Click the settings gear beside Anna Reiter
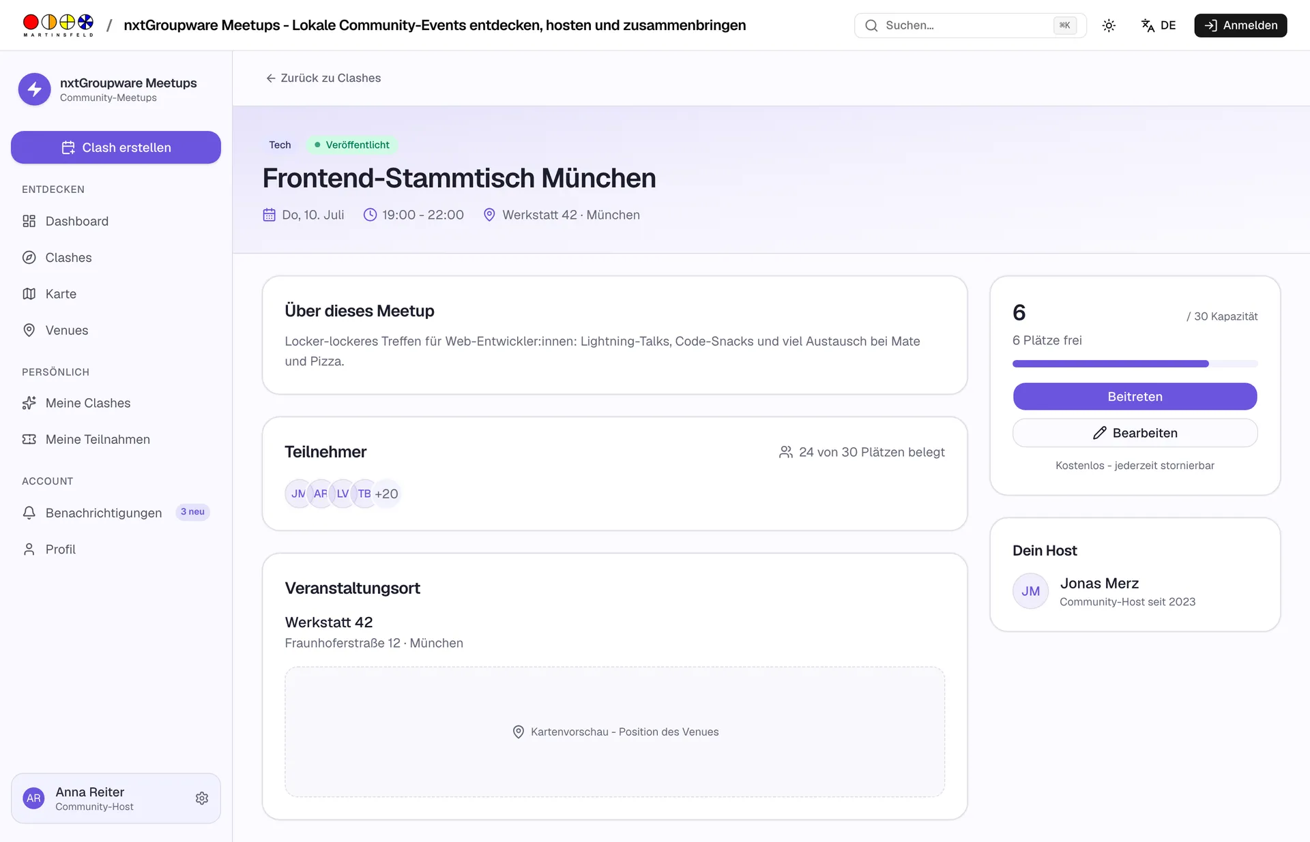Screen dimensions: 1310x842 pos(202,798)
